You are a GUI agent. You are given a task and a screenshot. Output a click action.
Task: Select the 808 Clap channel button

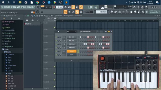(x=72, y=40)
